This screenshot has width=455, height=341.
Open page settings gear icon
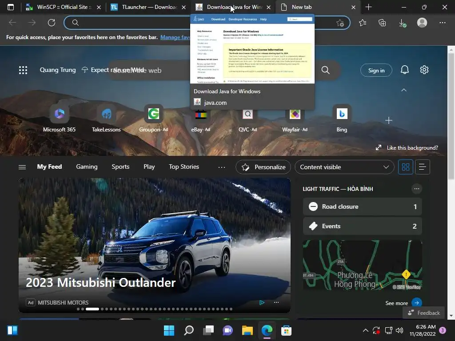tap(424, 70)
